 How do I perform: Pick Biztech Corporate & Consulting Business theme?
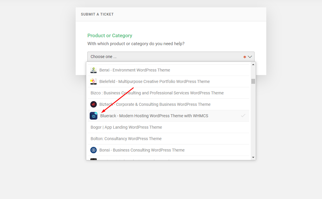pyautogui.click(x=168, y=104)
